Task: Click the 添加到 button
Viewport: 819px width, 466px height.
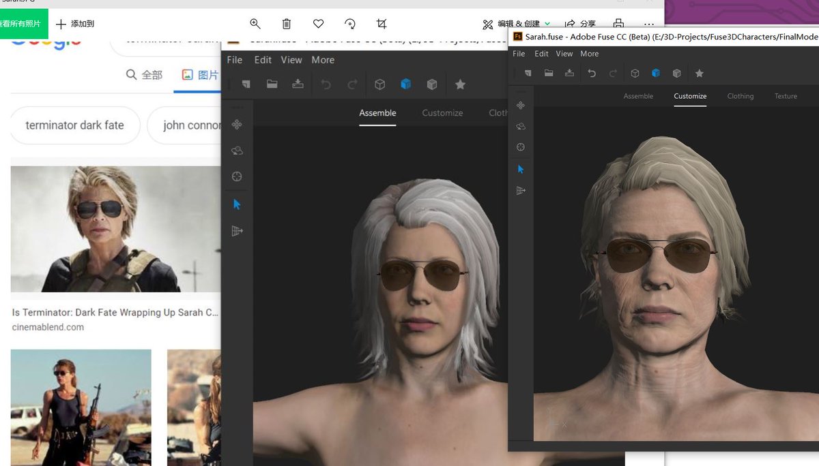Action: click(75, 24)
